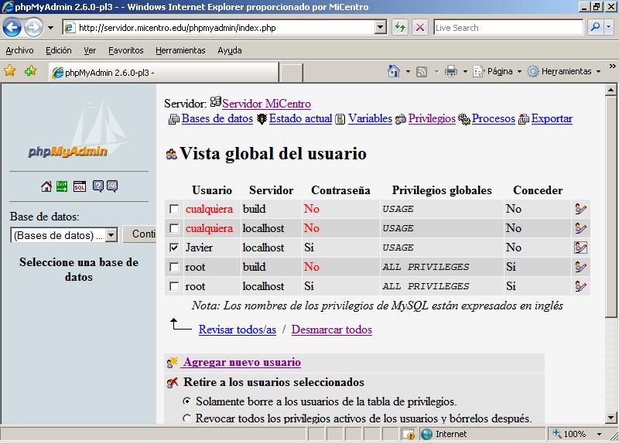
Task: Click the Desmarcar todos link
Action: [331, 330]
